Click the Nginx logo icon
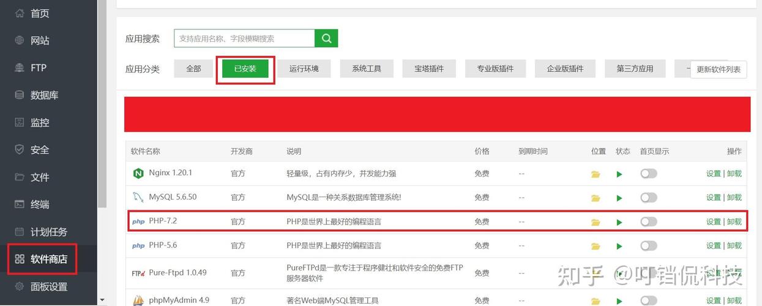This screenshot has width=762, height=306. (138, 174)
